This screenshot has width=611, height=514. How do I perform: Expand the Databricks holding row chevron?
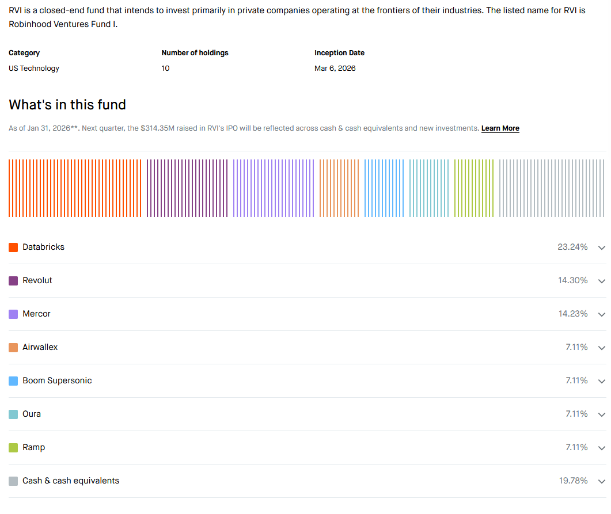coord(602,248)
